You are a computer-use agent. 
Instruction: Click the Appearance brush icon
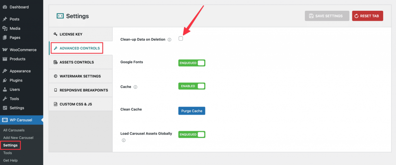[5, 71]
